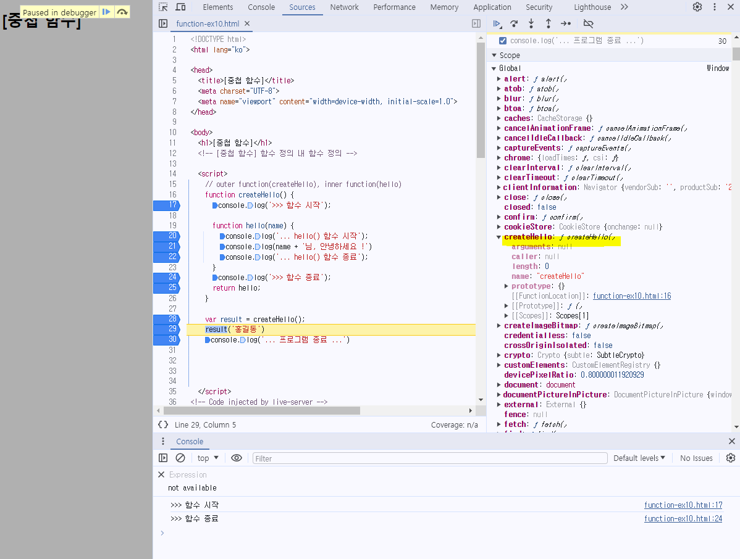Viewport: 740px width, 559px height.
Task: Open function-ex10.html:16 function location link
Action: pos(632,296)
